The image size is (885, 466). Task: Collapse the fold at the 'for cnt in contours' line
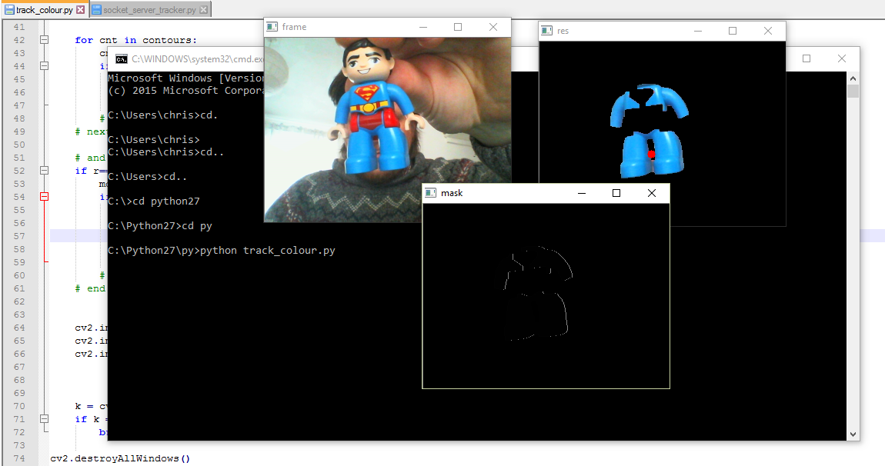pos(45,40)
